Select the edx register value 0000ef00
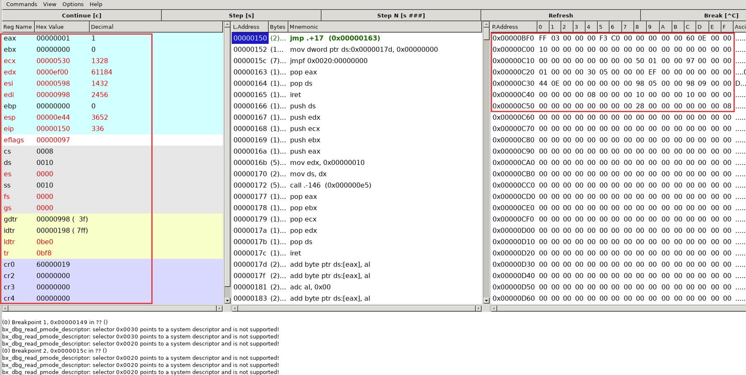Image resolution: width=746 pixels, height=375 pixels. point(52,72)
